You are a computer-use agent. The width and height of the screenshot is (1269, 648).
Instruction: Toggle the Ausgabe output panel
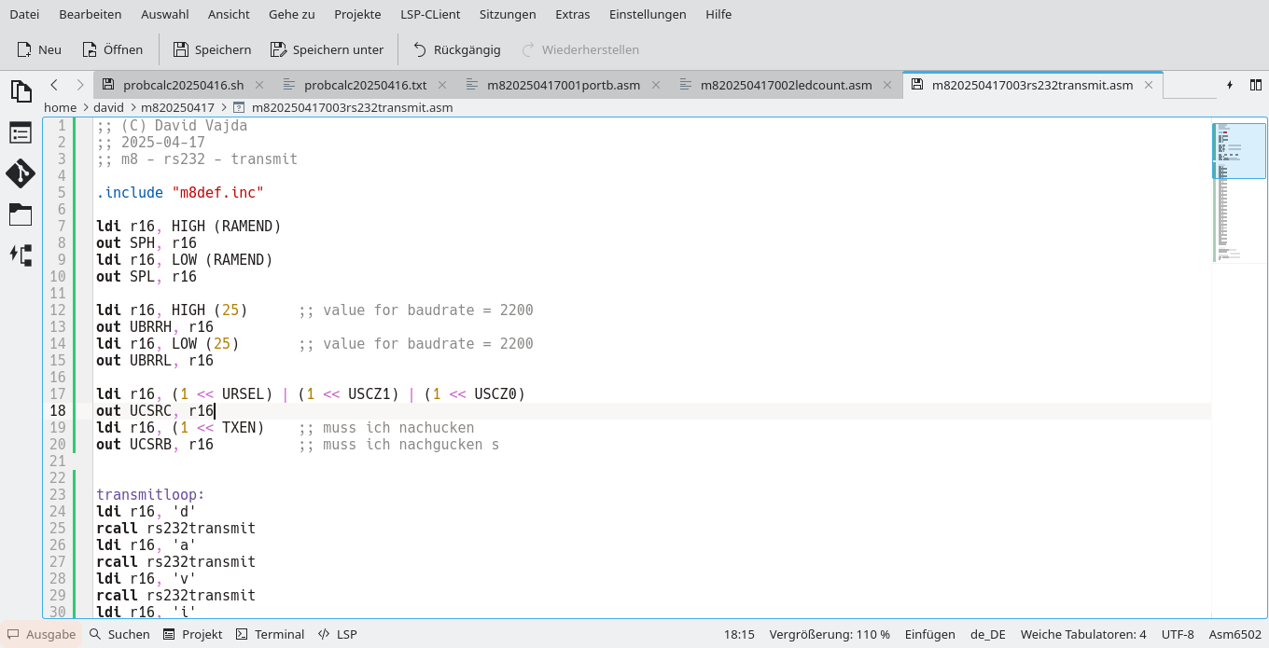tap(41, 634)
